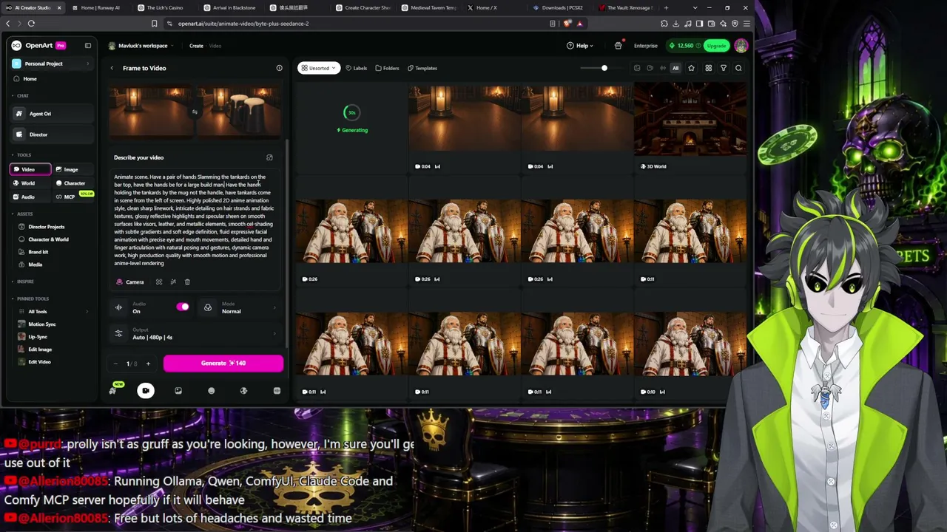Open the Help dropdown menu
The image size is (947, 532).
click(579, 46)
